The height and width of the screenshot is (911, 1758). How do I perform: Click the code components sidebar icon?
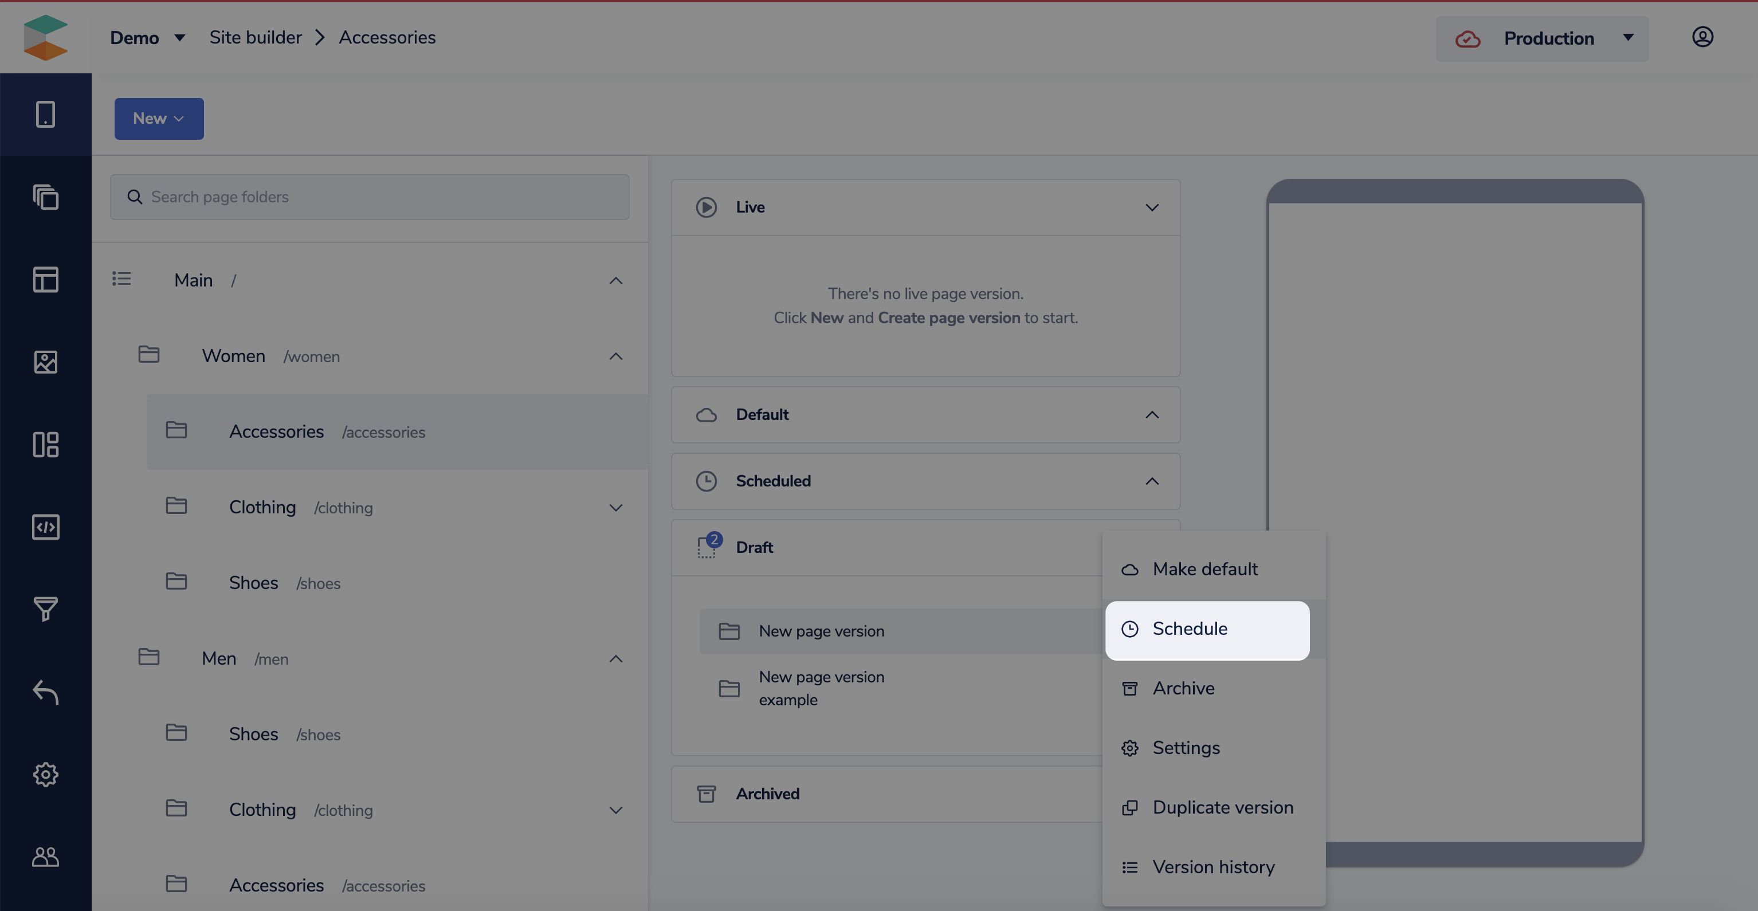[x=45, y=527]
